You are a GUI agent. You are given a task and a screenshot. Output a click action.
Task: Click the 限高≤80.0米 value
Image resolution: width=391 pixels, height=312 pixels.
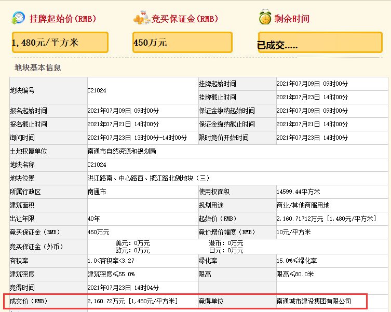(295, 274)
